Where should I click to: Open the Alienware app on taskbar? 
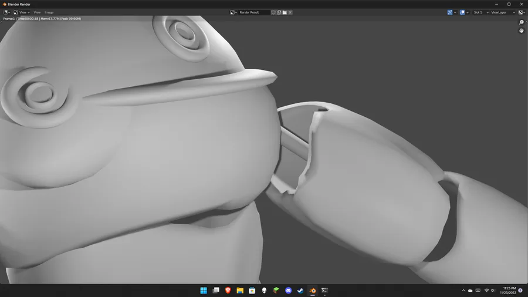pos(264,291)
